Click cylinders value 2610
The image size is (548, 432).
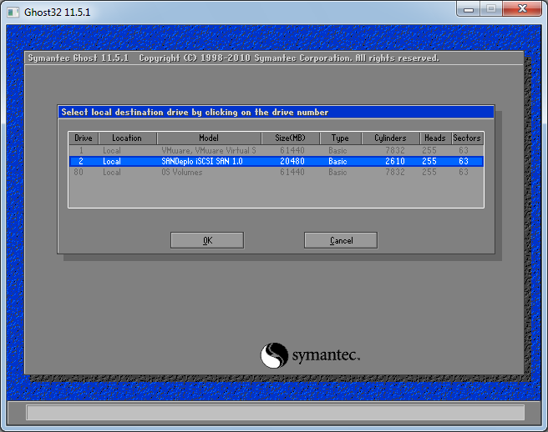[395, 161]
